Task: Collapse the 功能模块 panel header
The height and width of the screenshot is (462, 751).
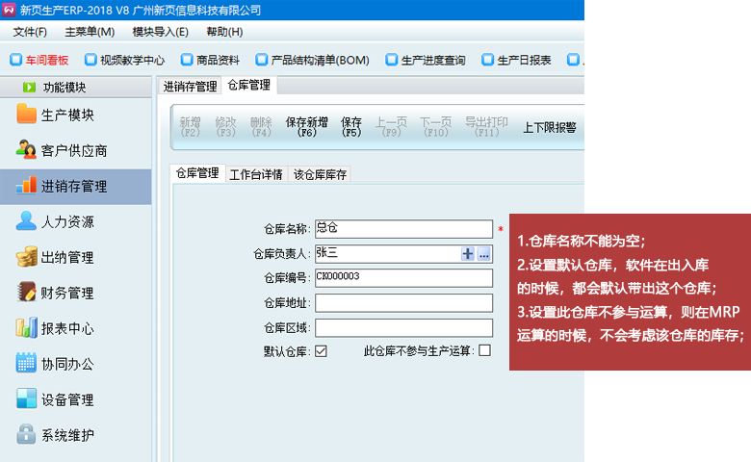Action: pos(75,87)
